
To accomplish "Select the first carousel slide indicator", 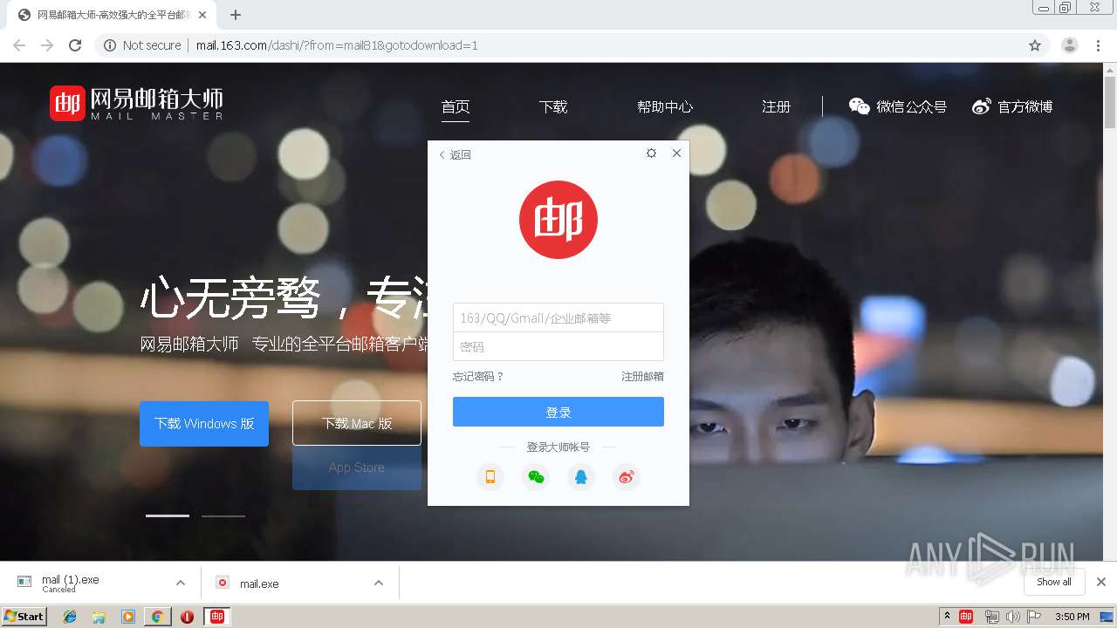I will pyautogui.click(x=168, y=515).
